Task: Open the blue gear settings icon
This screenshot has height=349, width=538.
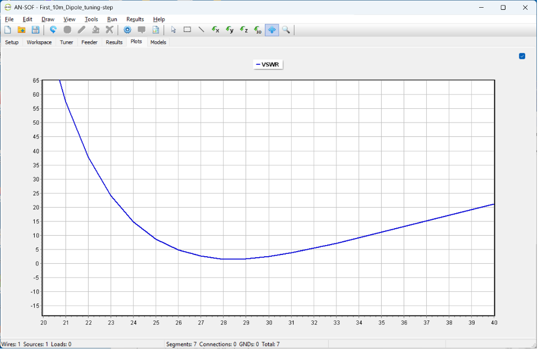Action: [127, 30]
